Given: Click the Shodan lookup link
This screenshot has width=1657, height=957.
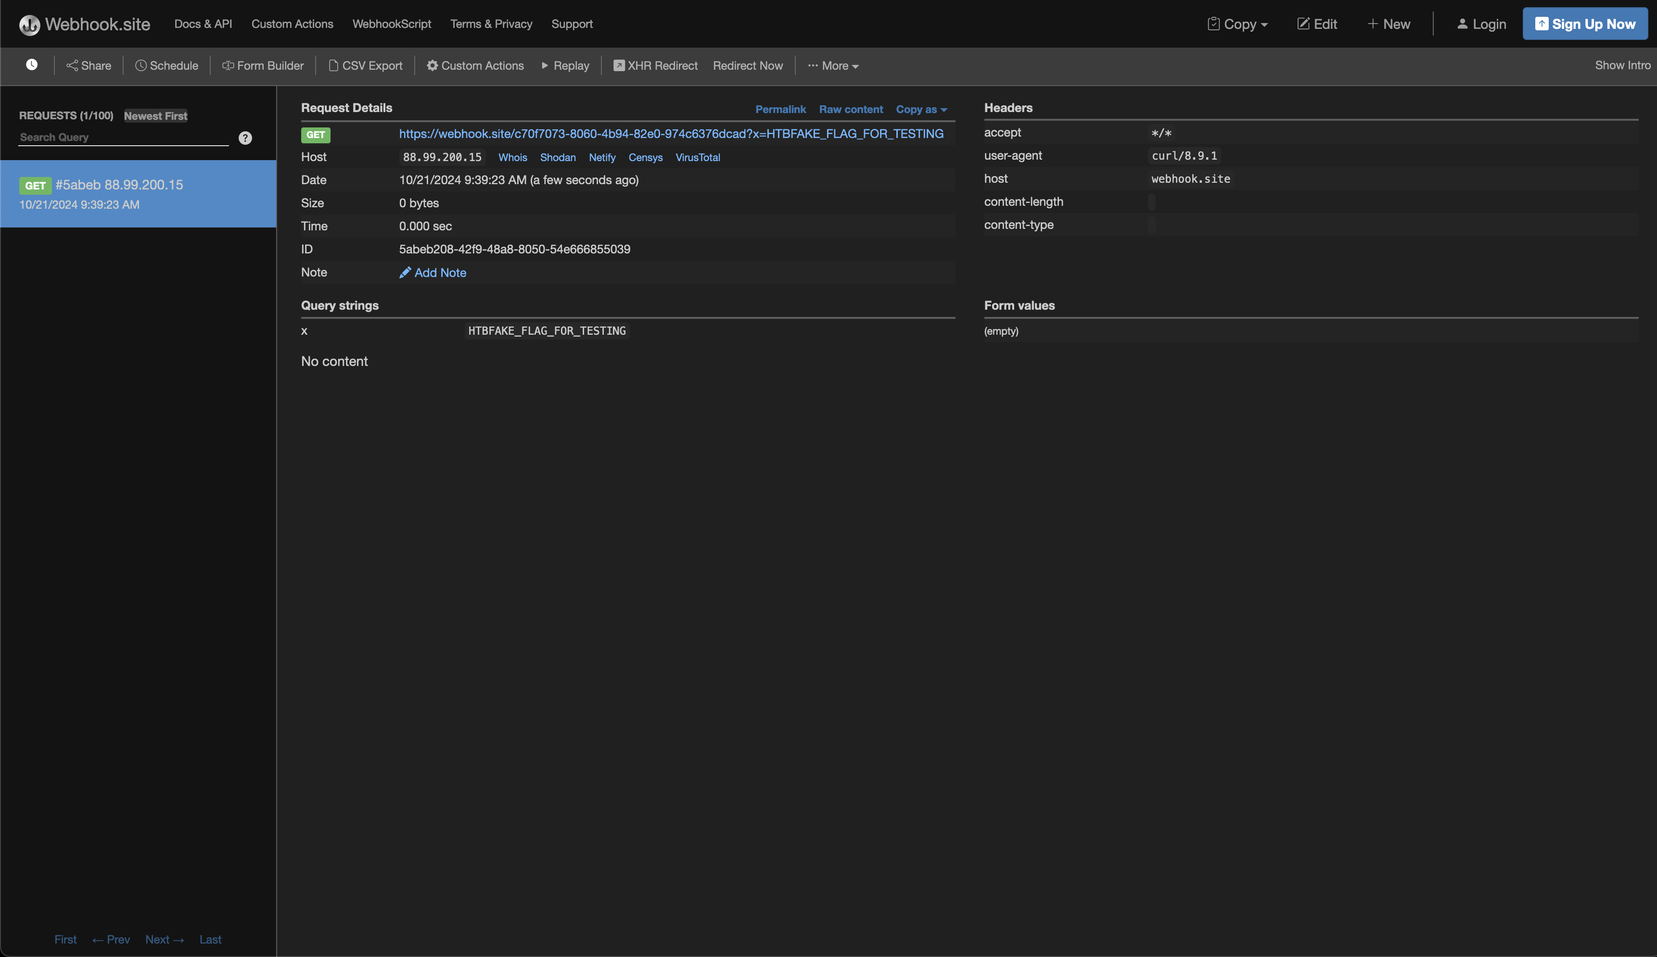Looking at the screenshot, I should (x=558, y=157).
